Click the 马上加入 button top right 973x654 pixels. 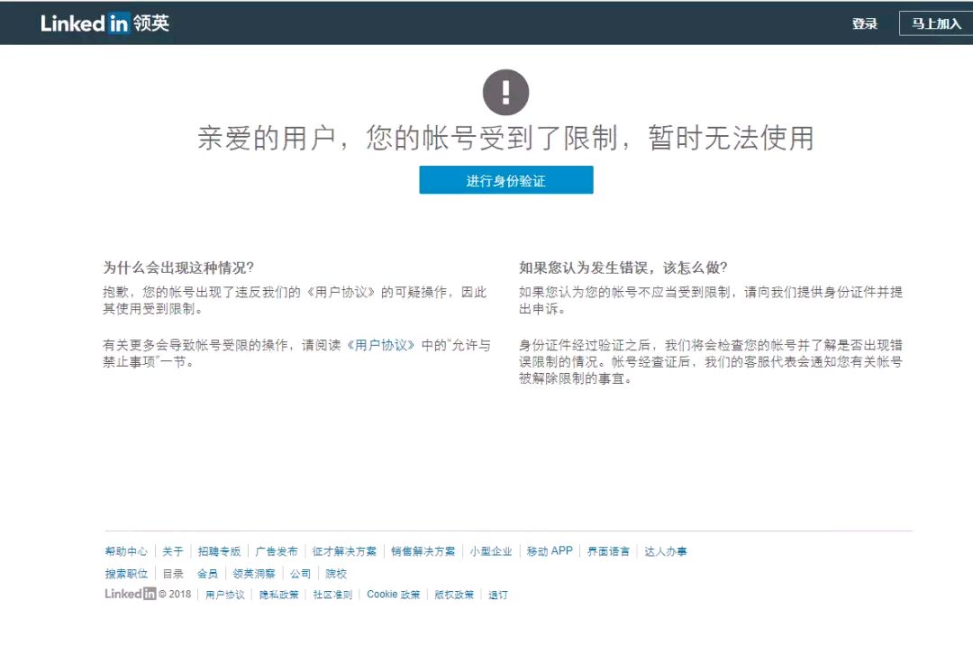934,23
